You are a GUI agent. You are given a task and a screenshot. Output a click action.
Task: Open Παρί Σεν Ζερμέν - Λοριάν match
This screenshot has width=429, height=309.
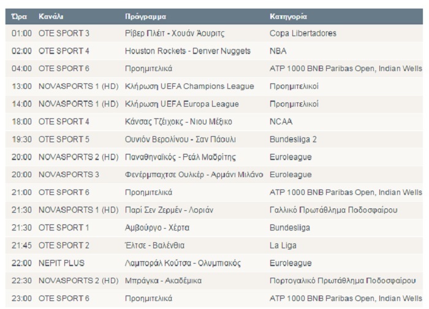point(169,210)
